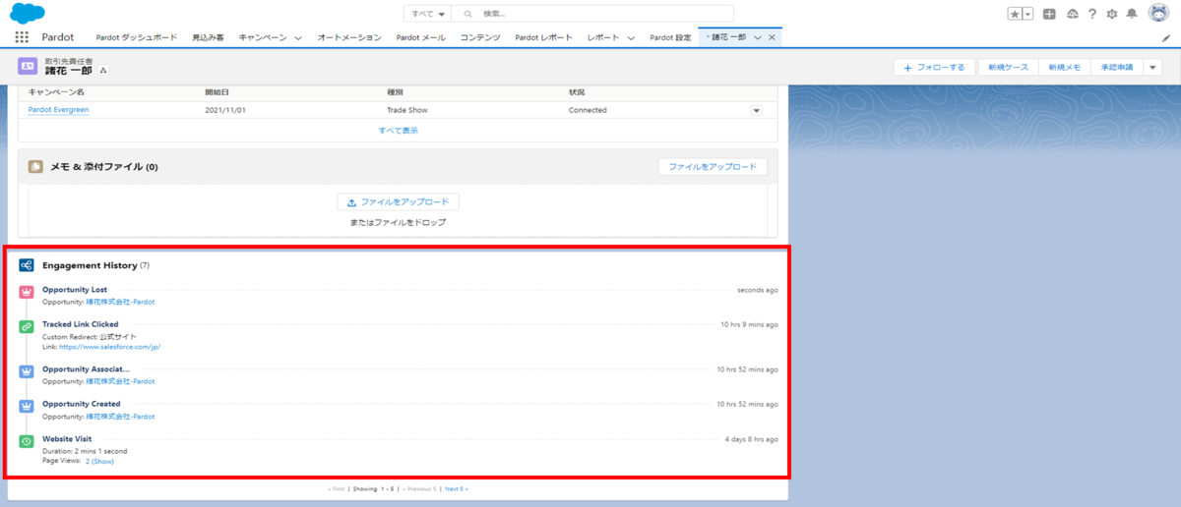1181x507 pixels.
Task: Click the 2021/11/01 date cell
Action: (225, 110)
